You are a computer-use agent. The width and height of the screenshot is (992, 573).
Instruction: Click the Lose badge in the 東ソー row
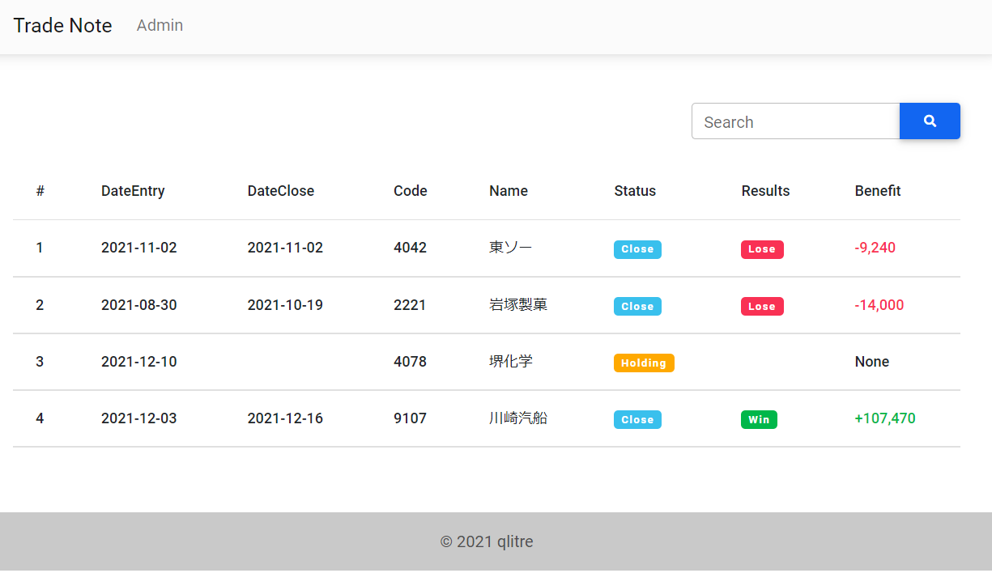coord(762,249)
